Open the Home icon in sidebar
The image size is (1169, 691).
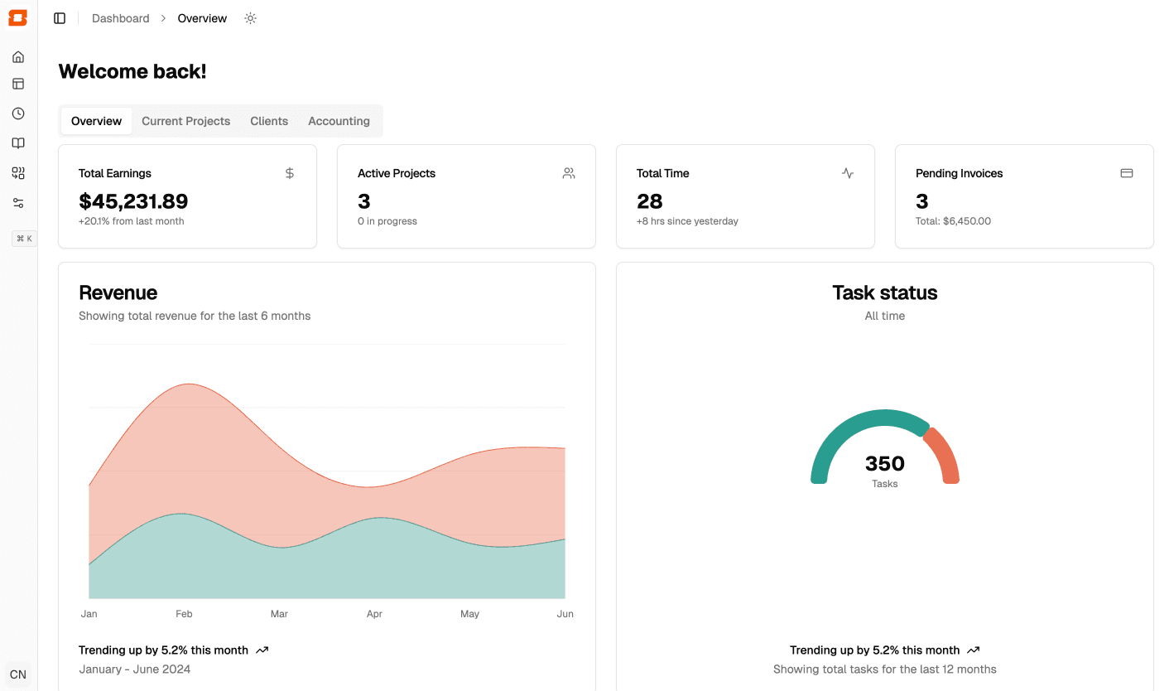click(18, 57)
